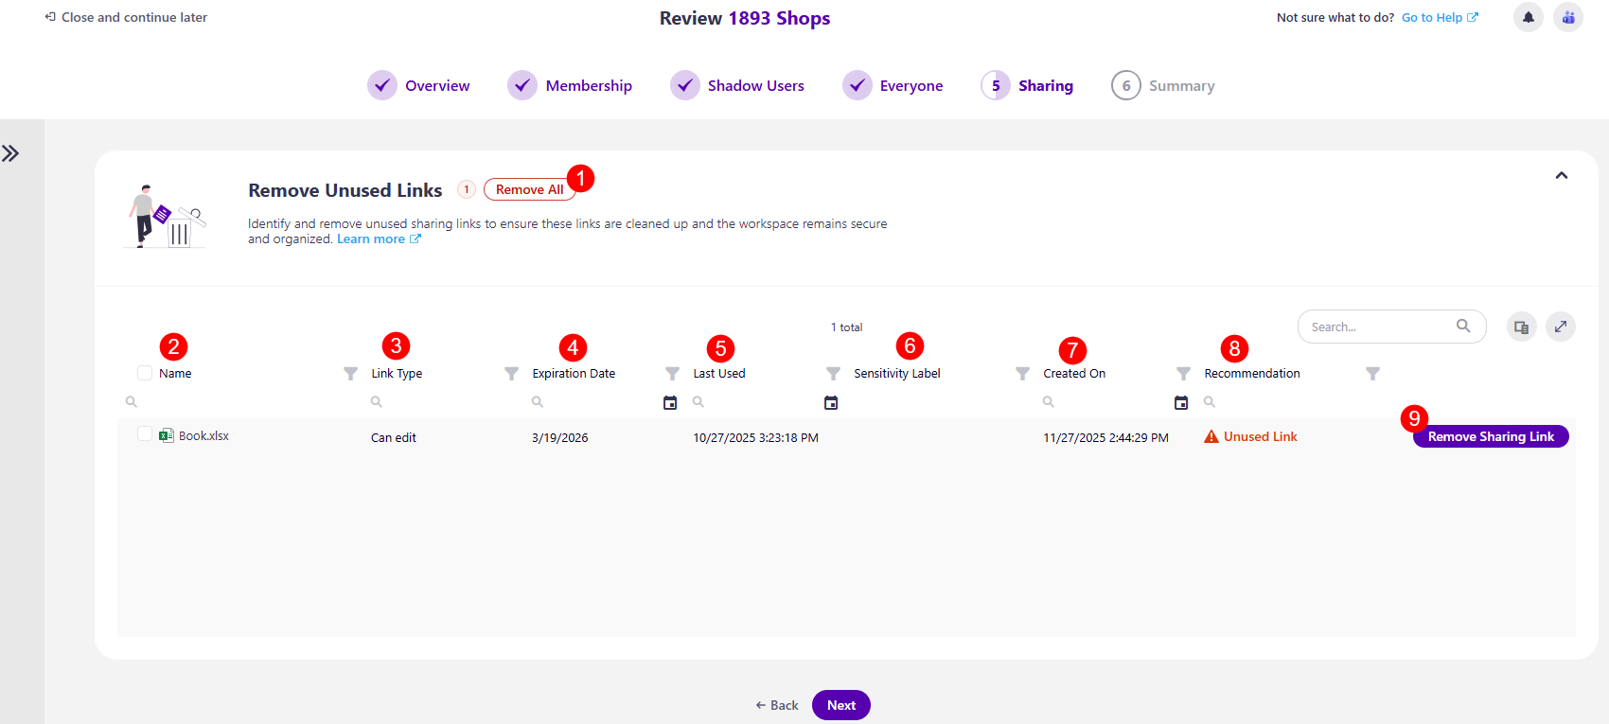The width and height of the screenshot is (1609, 724).
Task: Open the Go to Help link
Action: click(1440, 17)
